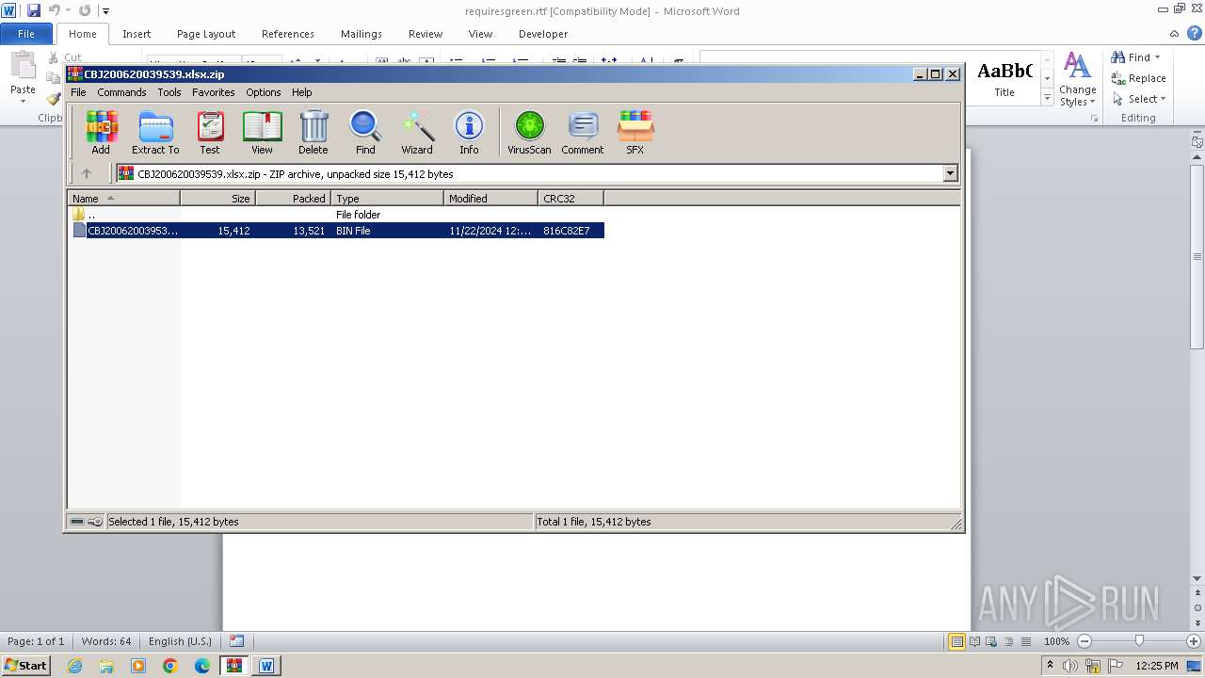Open WinRAR Tools menu
Screen dimensions: 1205x678
pos(169,92)
